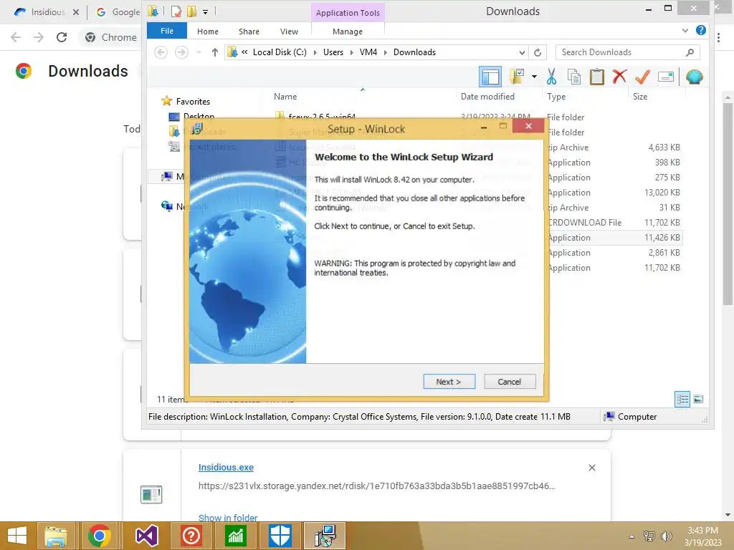The height and width of the screenshot is (550, 734).
Task: Click Users in address path
Action: coord(333,52)
